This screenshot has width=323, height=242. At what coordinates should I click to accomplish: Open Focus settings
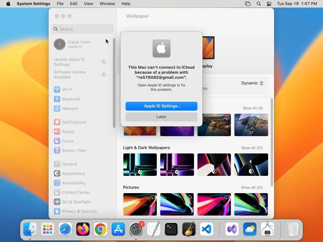coord(64,141)
